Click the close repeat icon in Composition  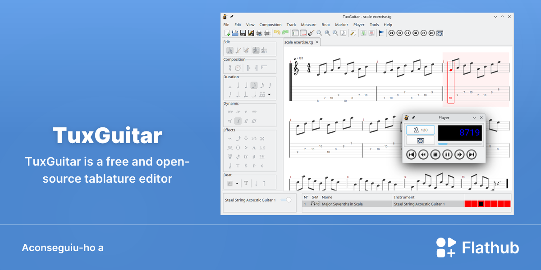coord(256,68)
